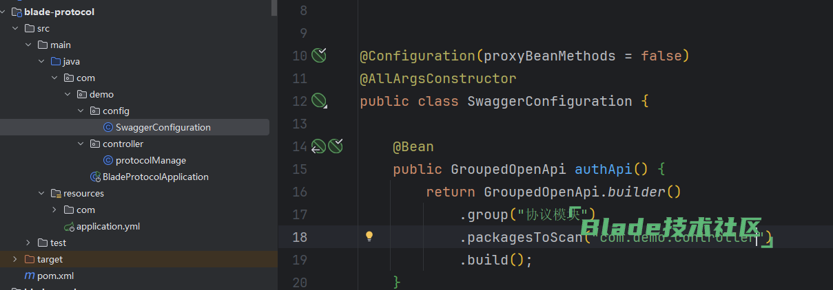Click the Spring gutter icon on line 10

(x=318, y=56)
